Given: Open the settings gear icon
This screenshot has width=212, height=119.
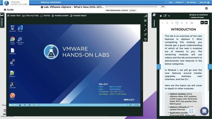Looking at the screenshot, I should point(206,8).
